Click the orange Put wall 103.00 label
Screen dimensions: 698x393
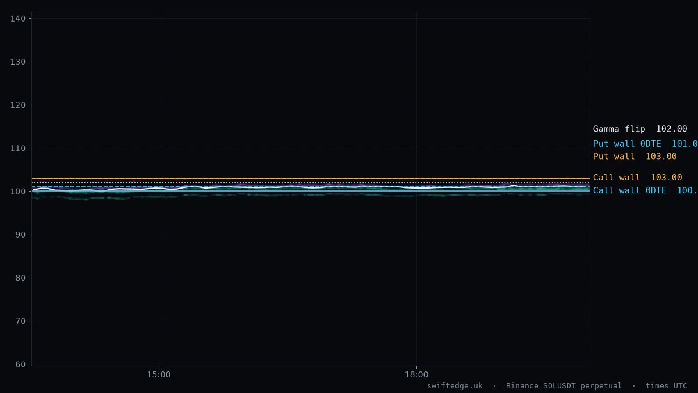(x=635, y=157)
